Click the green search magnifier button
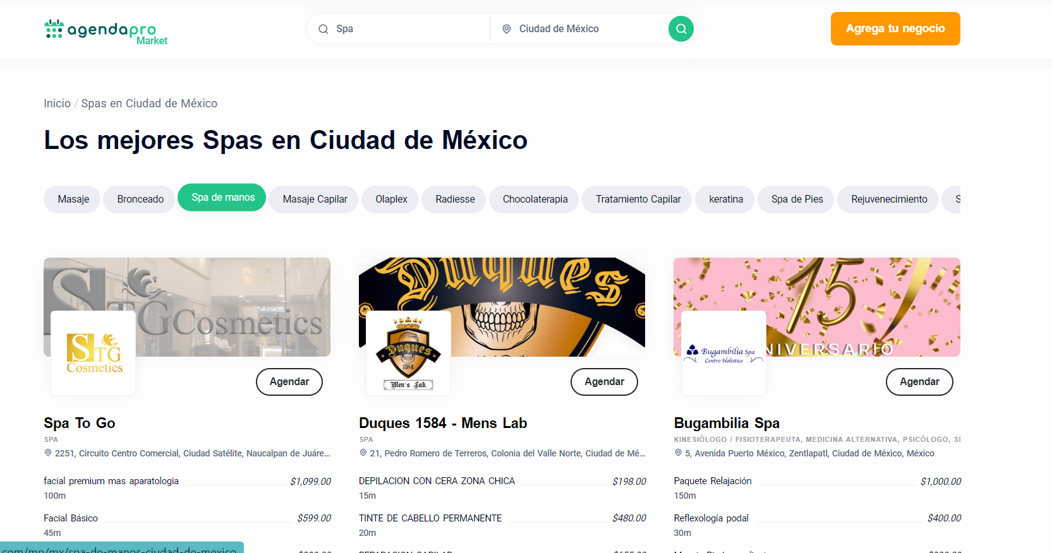This screenshot has height=553, width=1052. point(680,29)
